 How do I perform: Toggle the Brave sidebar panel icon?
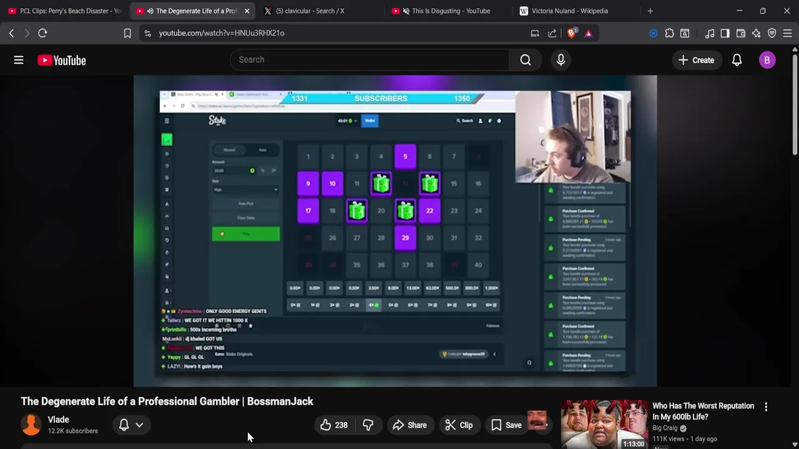pos(725,33)
